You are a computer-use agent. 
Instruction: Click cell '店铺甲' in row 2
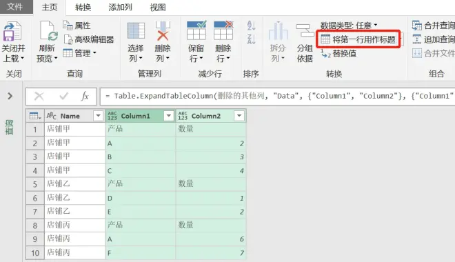tap(74, 143)
